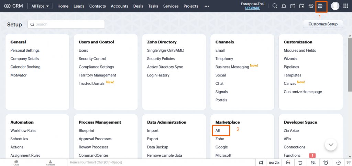Open the Contacts icon in bottom bar
Screen dimensions: 352x166
[51, 163]
